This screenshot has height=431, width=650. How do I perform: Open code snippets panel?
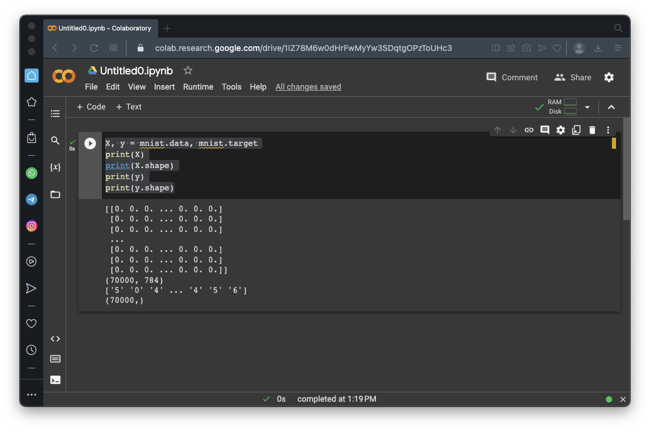click(55, 339)
